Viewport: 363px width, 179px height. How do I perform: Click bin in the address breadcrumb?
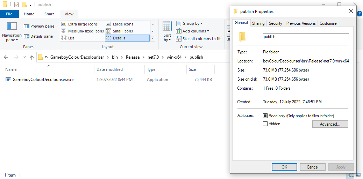(x=115, y=57)
